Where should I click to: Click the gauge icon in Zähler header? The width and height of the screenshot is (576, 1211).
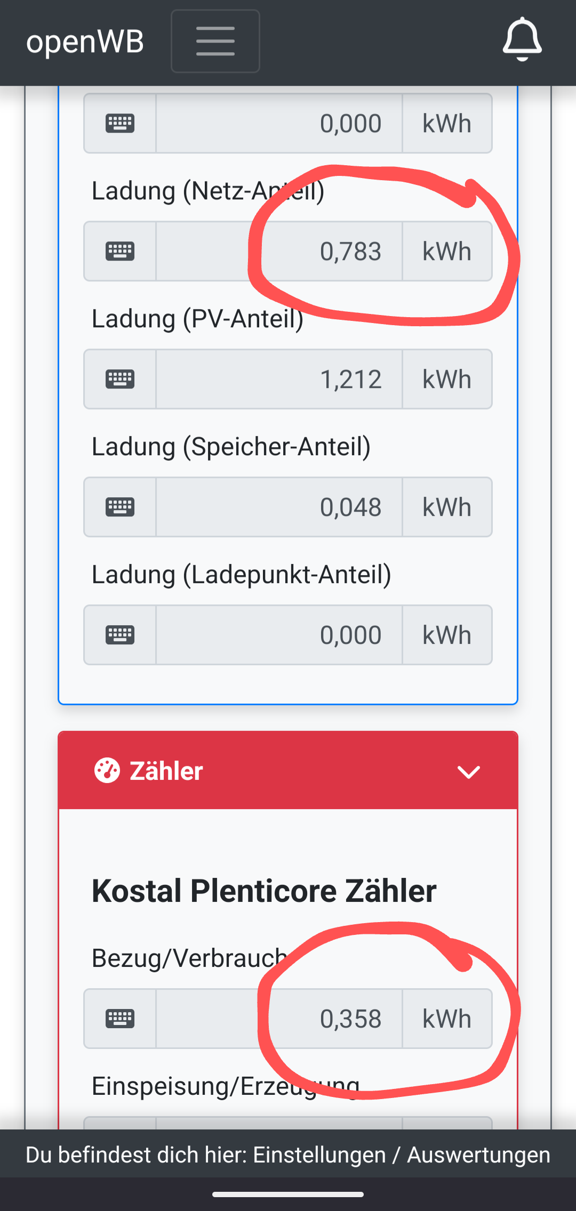coord(107,771)
